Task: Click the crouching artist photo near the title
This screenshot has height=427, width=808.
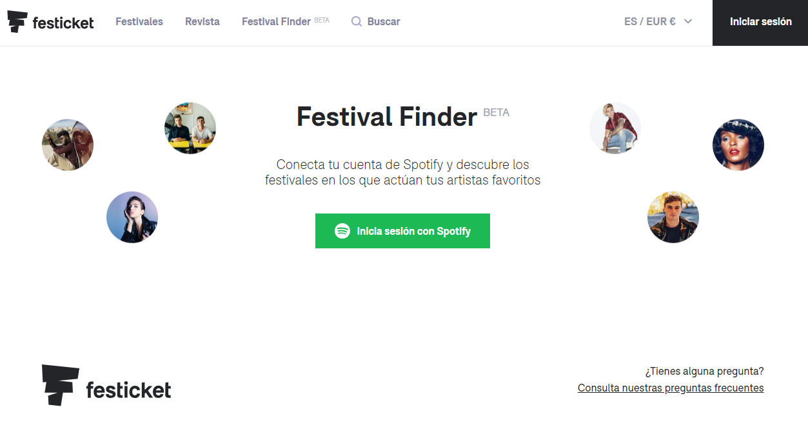Action: [x=615, y=128]
